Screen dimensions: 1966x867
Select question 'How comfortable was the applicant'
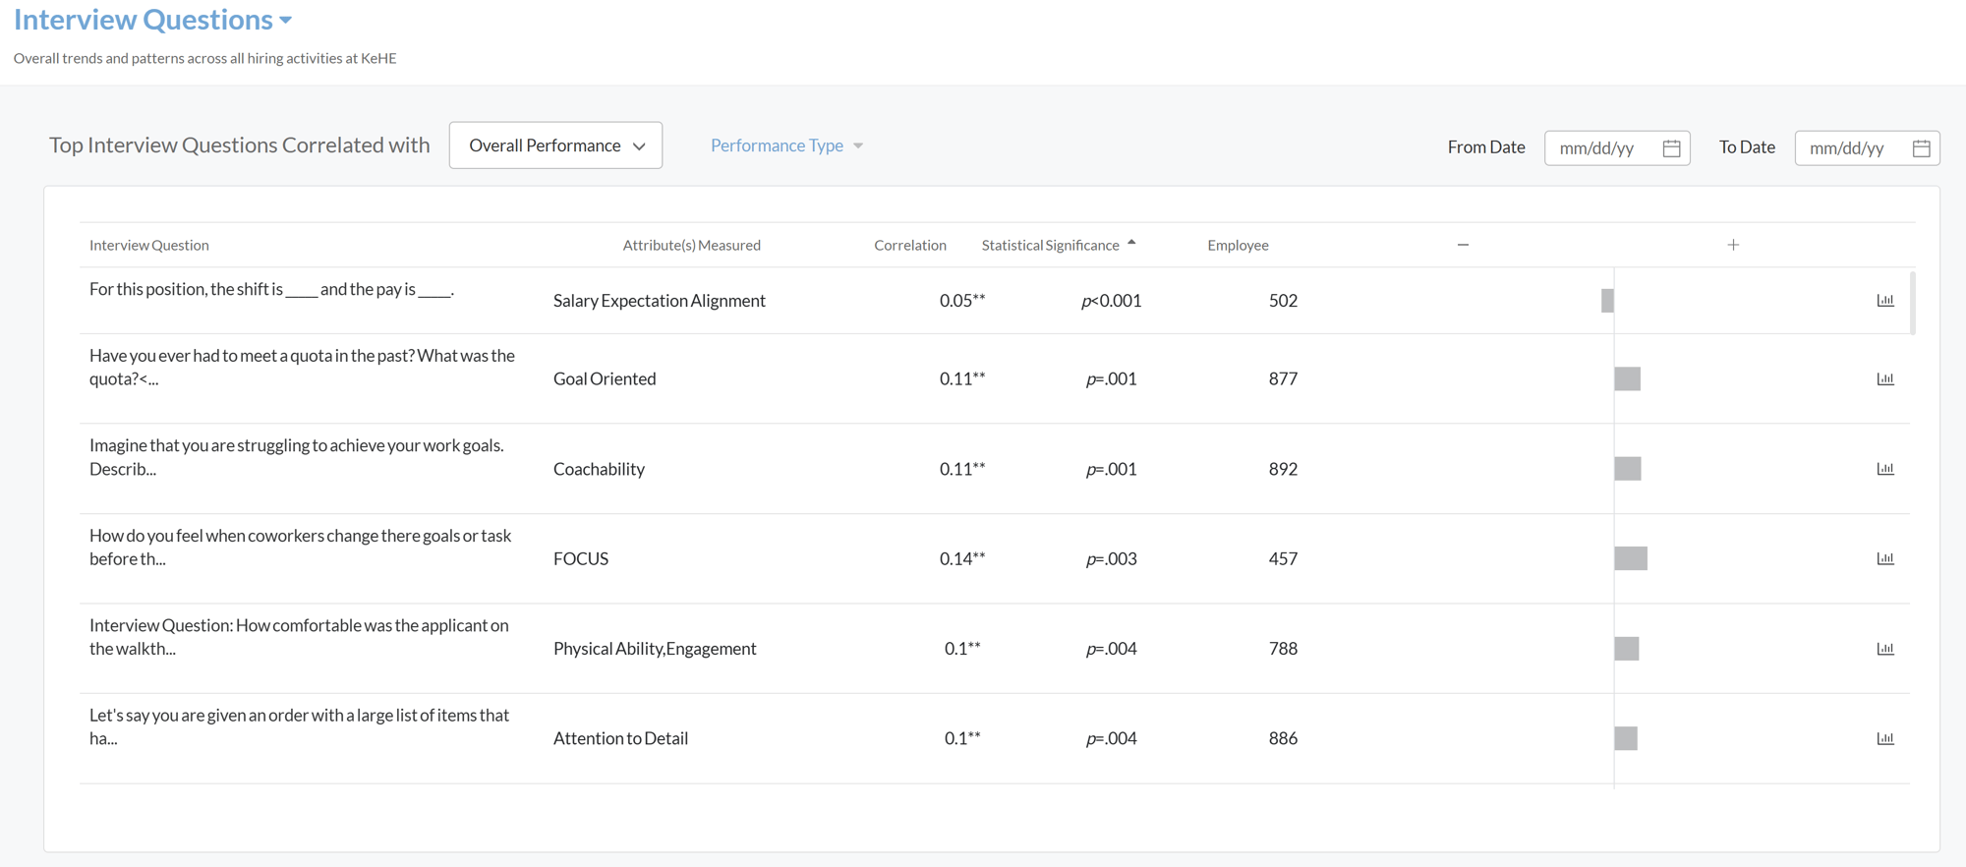[x=299, y=637]
